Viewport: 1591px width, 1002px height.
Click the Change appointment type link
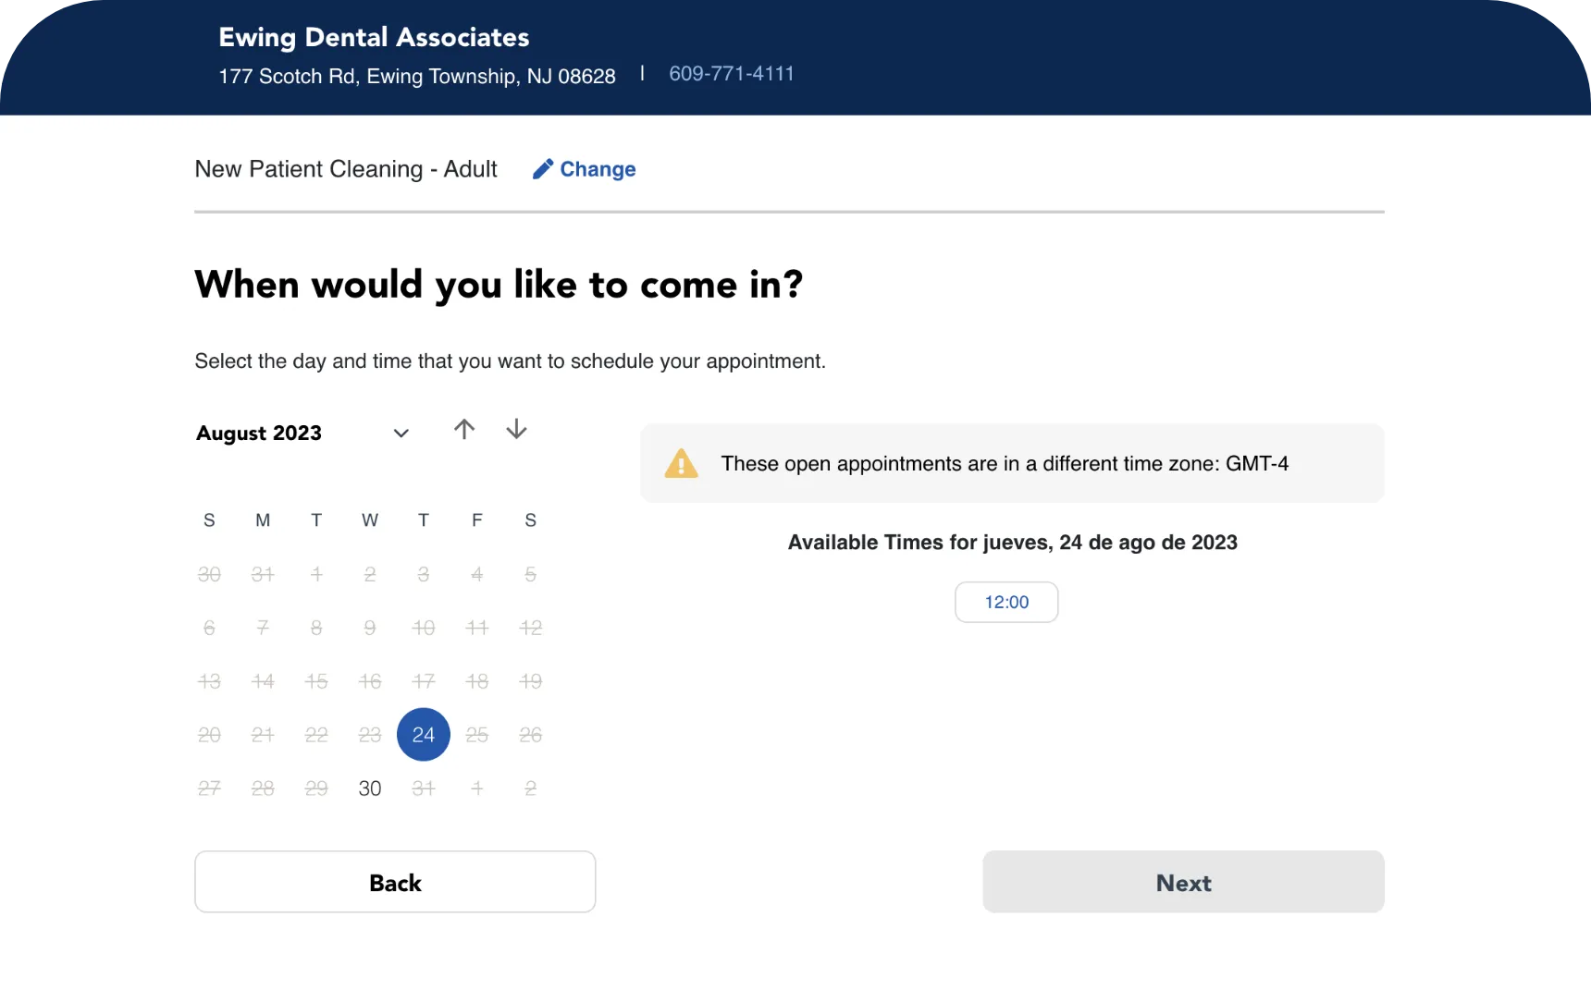pos(598,169)
